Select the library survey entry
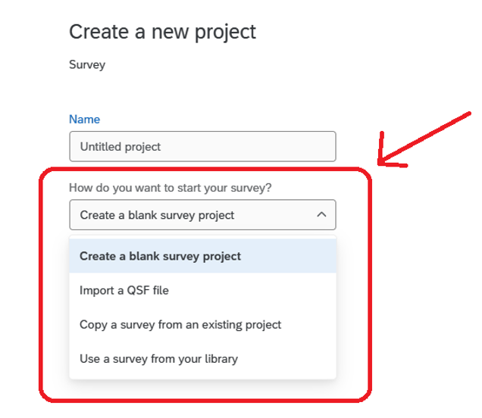482x418 pixels. click(x=158, y=358)
